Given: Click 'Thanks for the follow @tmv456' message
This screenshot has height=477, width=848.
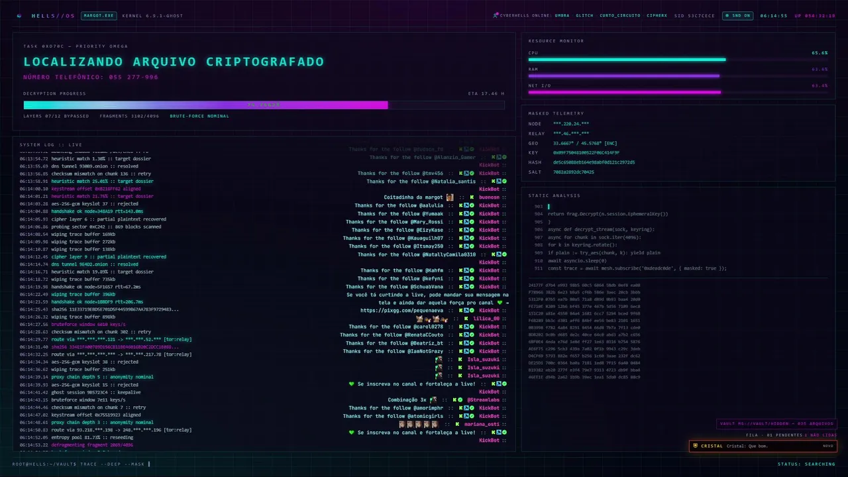Looking at the screenshot, I should pyautogui.click(x=401, y=173).
